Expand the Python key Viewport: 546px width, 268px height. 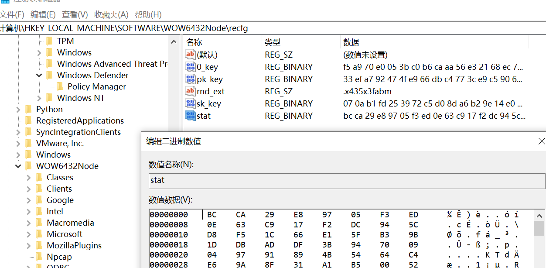click(18, 110)
